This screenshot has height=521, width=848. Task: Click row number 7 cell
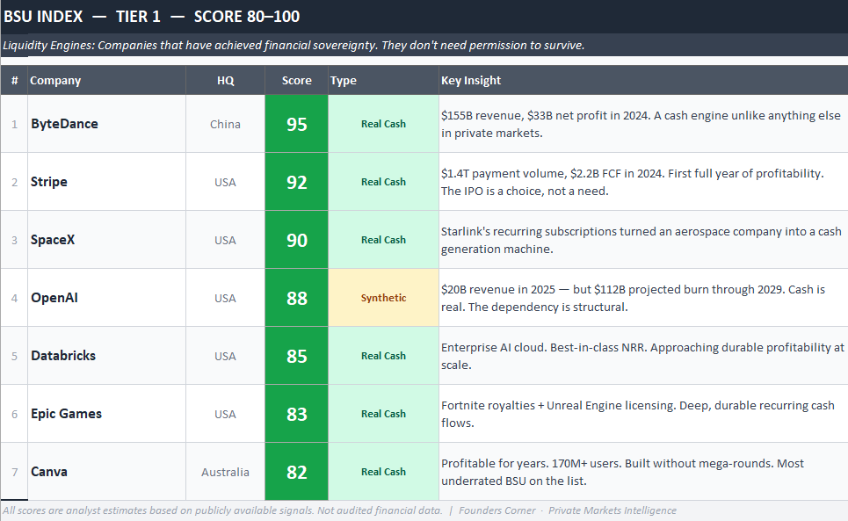point(15,471)
